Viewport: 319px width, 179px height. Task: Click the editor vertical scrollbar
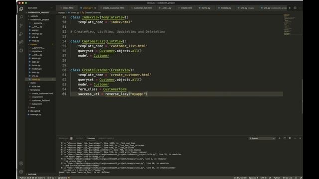click(302, 96)
